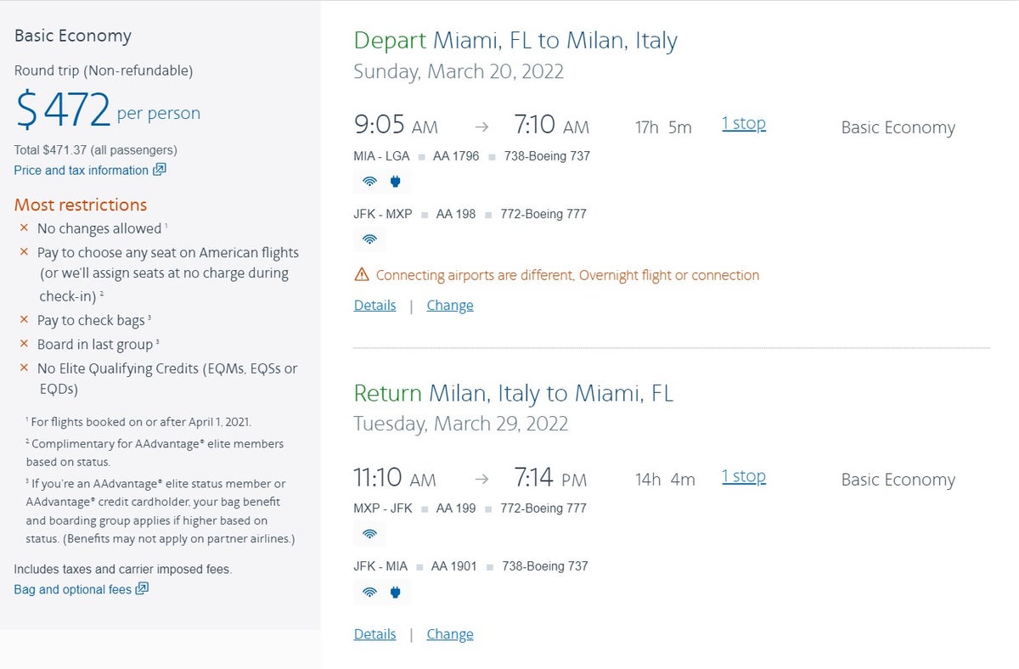Open the 1 stop link for the return itinerary
Screen dimensions: 1019x669
point(743,476)
